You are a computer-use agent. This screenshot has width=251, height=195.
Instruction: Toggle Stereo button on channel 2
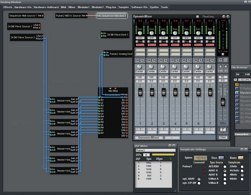(x=152, y=45)
